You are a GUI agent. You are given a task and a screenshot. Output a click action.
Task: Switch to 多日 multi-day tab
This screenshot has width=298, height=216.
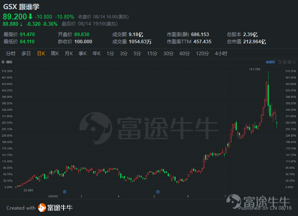[x=26, y=54]
